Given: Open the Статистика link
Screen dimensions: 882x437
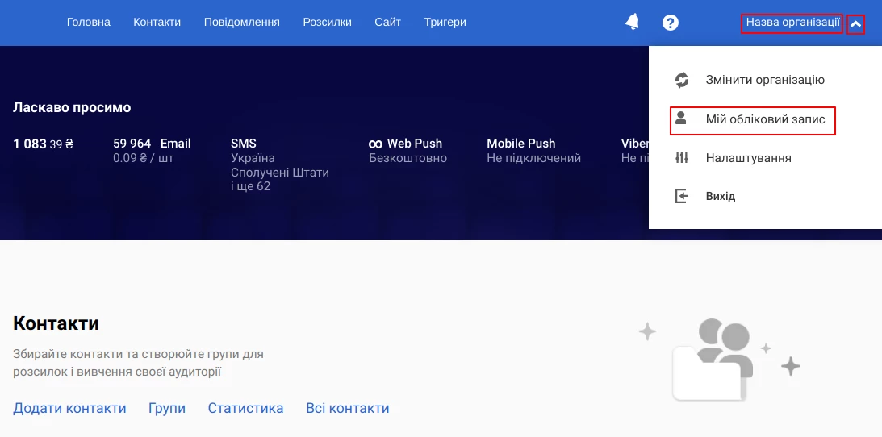Looking at the screenshot, I should point(246,408).
